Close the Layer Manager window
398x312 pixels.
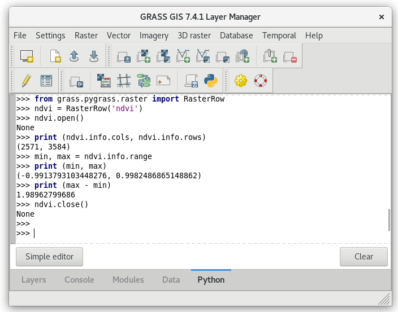coord(381,17)
